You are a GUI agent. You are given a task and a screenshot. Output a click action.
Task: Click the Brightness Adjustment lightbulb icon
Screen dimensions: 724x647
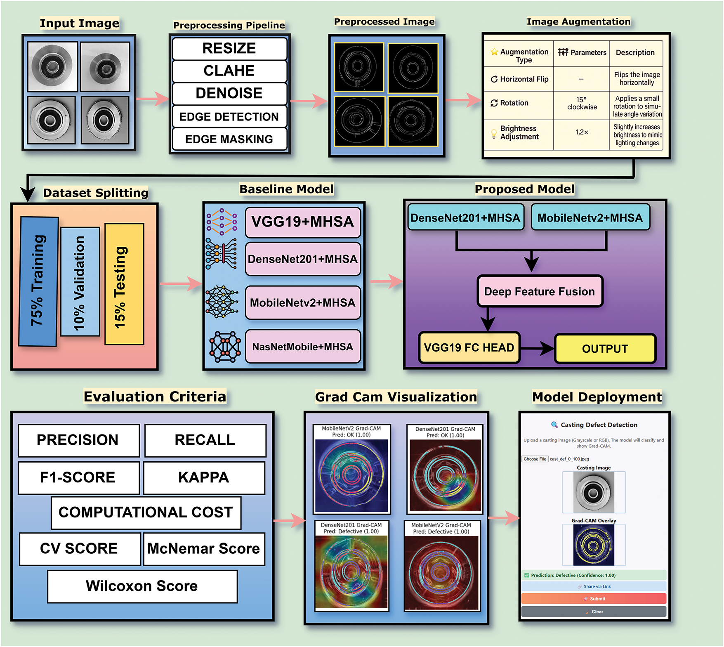point(494,133)
